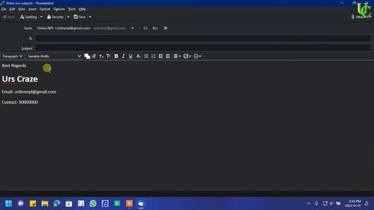Expand the From identity dropdown arrow
Screen dimensions: 374x210
(x=133, y=28)
